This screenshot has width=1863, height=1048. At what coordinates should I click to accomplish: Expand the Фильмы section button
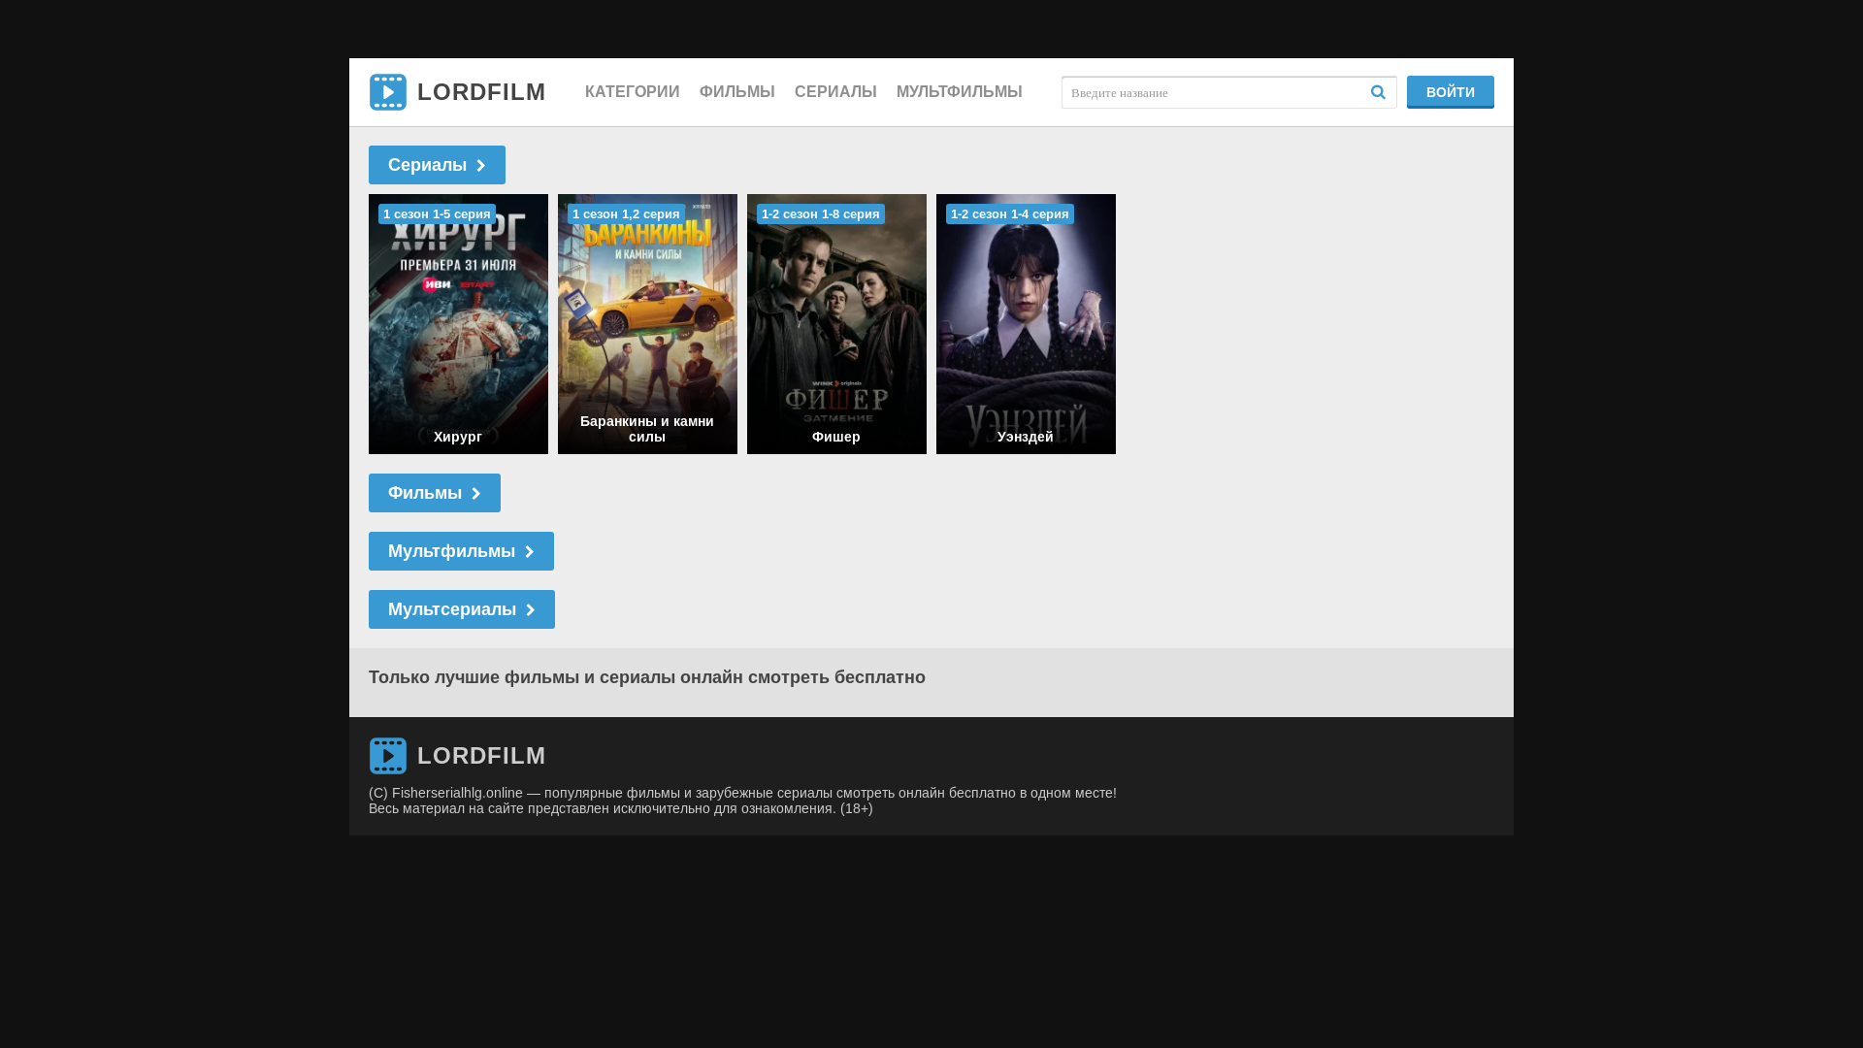pyautogui.click(x=435, y=493)
